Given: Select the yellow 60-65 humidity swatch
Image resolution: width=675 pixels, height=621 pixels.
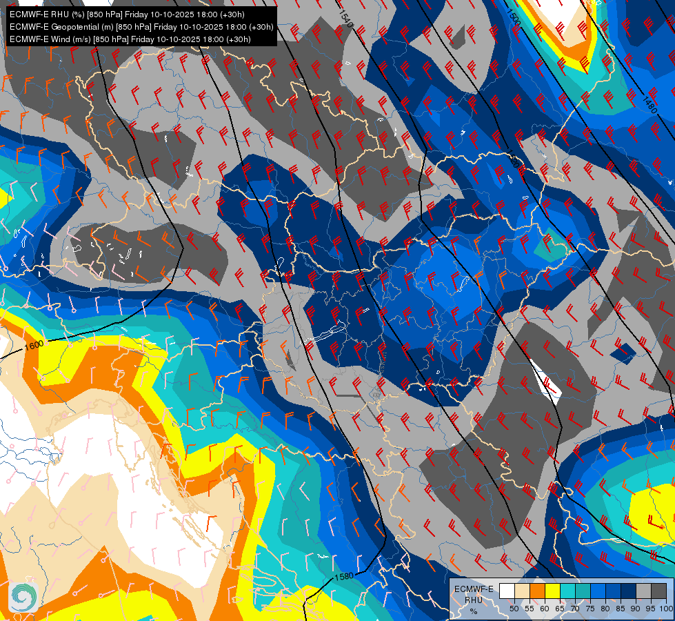Looking at the screenshot, I should click(x=553, y=591).
